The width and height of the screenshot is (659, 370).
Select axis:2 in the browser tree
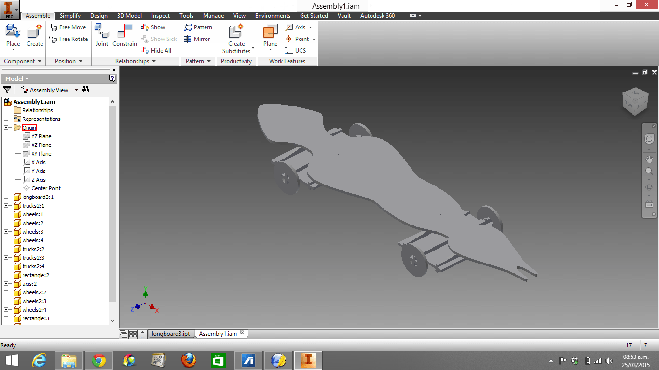click(25, 284)
